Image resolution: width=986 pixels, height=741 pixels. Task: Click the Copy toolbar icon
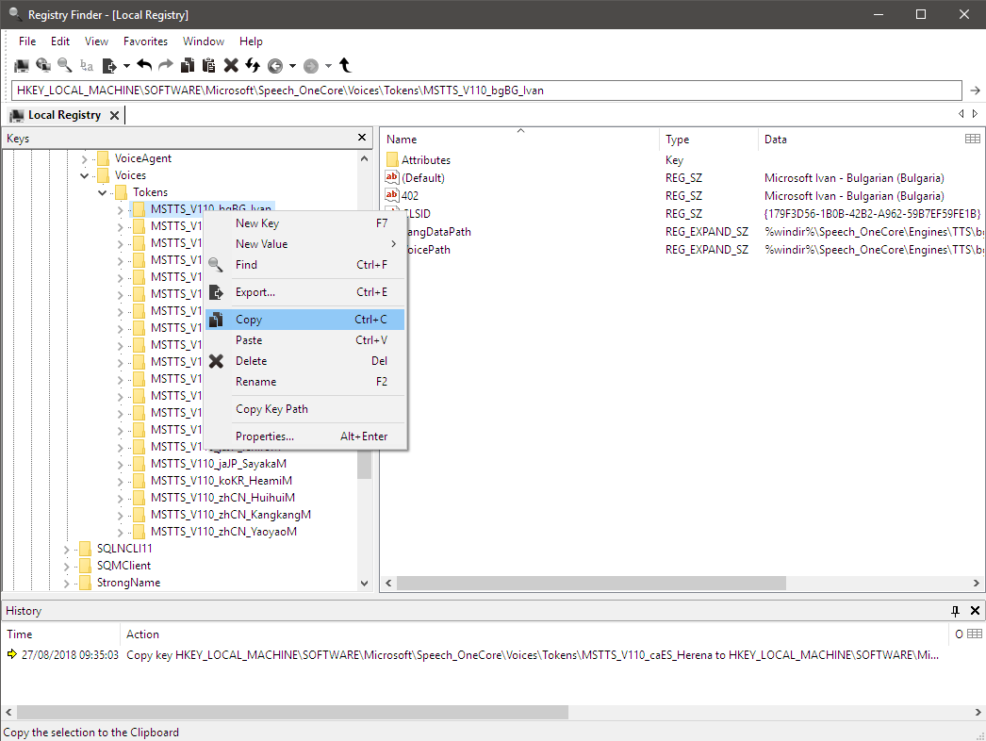[x=188, y=65]
